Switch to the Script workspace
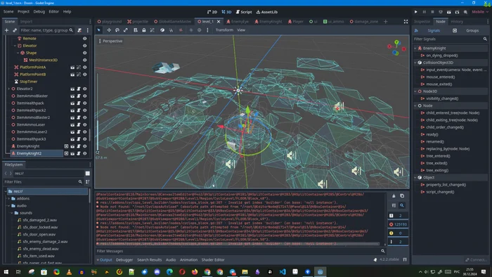Viewport: 492px width, 277px height. [244, 12]
